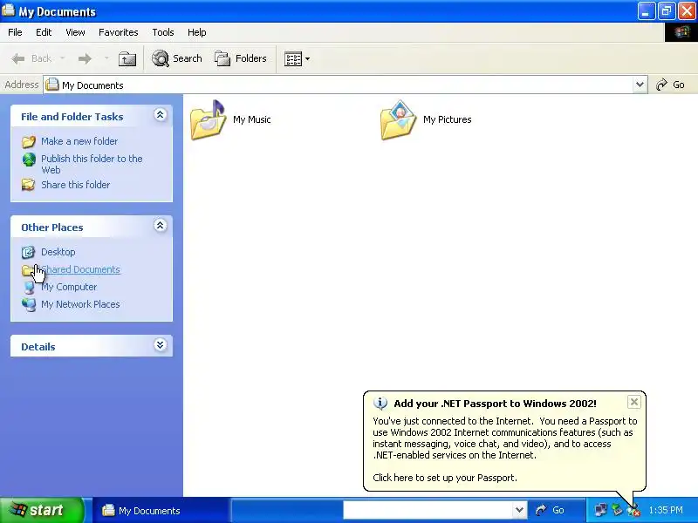Click My Documents taskbar button
This screenshot has height=523, width=698.
[x=161, y=511]
